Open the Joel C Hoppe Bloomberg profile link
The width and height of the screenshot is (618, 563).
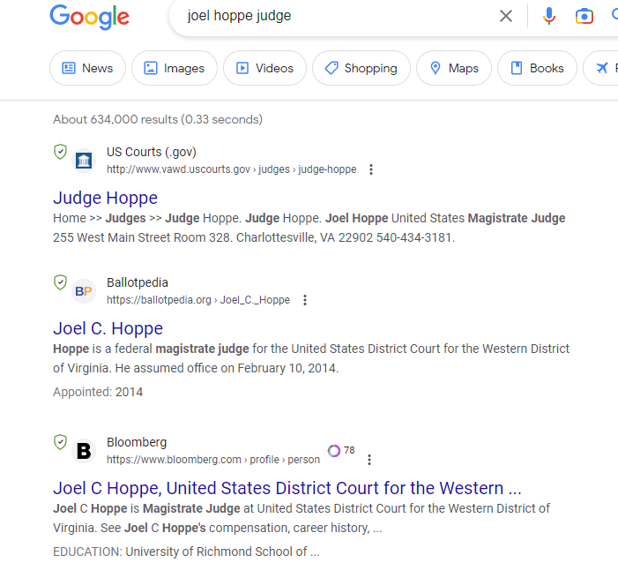[287, 488]
